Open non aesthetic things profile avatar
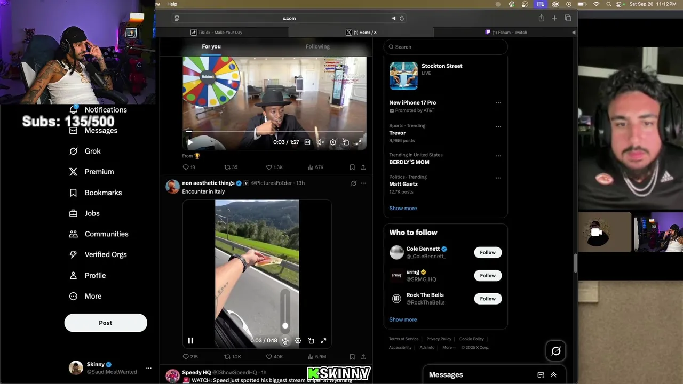 (x=172, y=187)
